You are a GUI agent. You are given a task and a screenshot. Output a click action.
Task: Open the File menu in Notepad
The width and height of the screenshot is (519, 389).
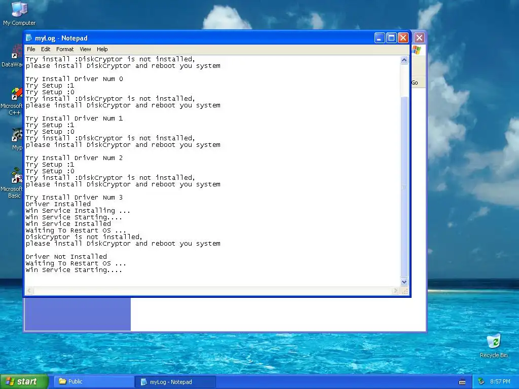31,49
